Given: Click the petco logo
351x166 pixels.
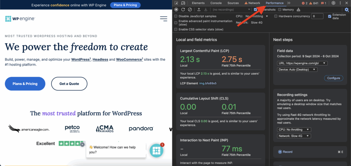Looking at the screenshot, I should point(72,129).
